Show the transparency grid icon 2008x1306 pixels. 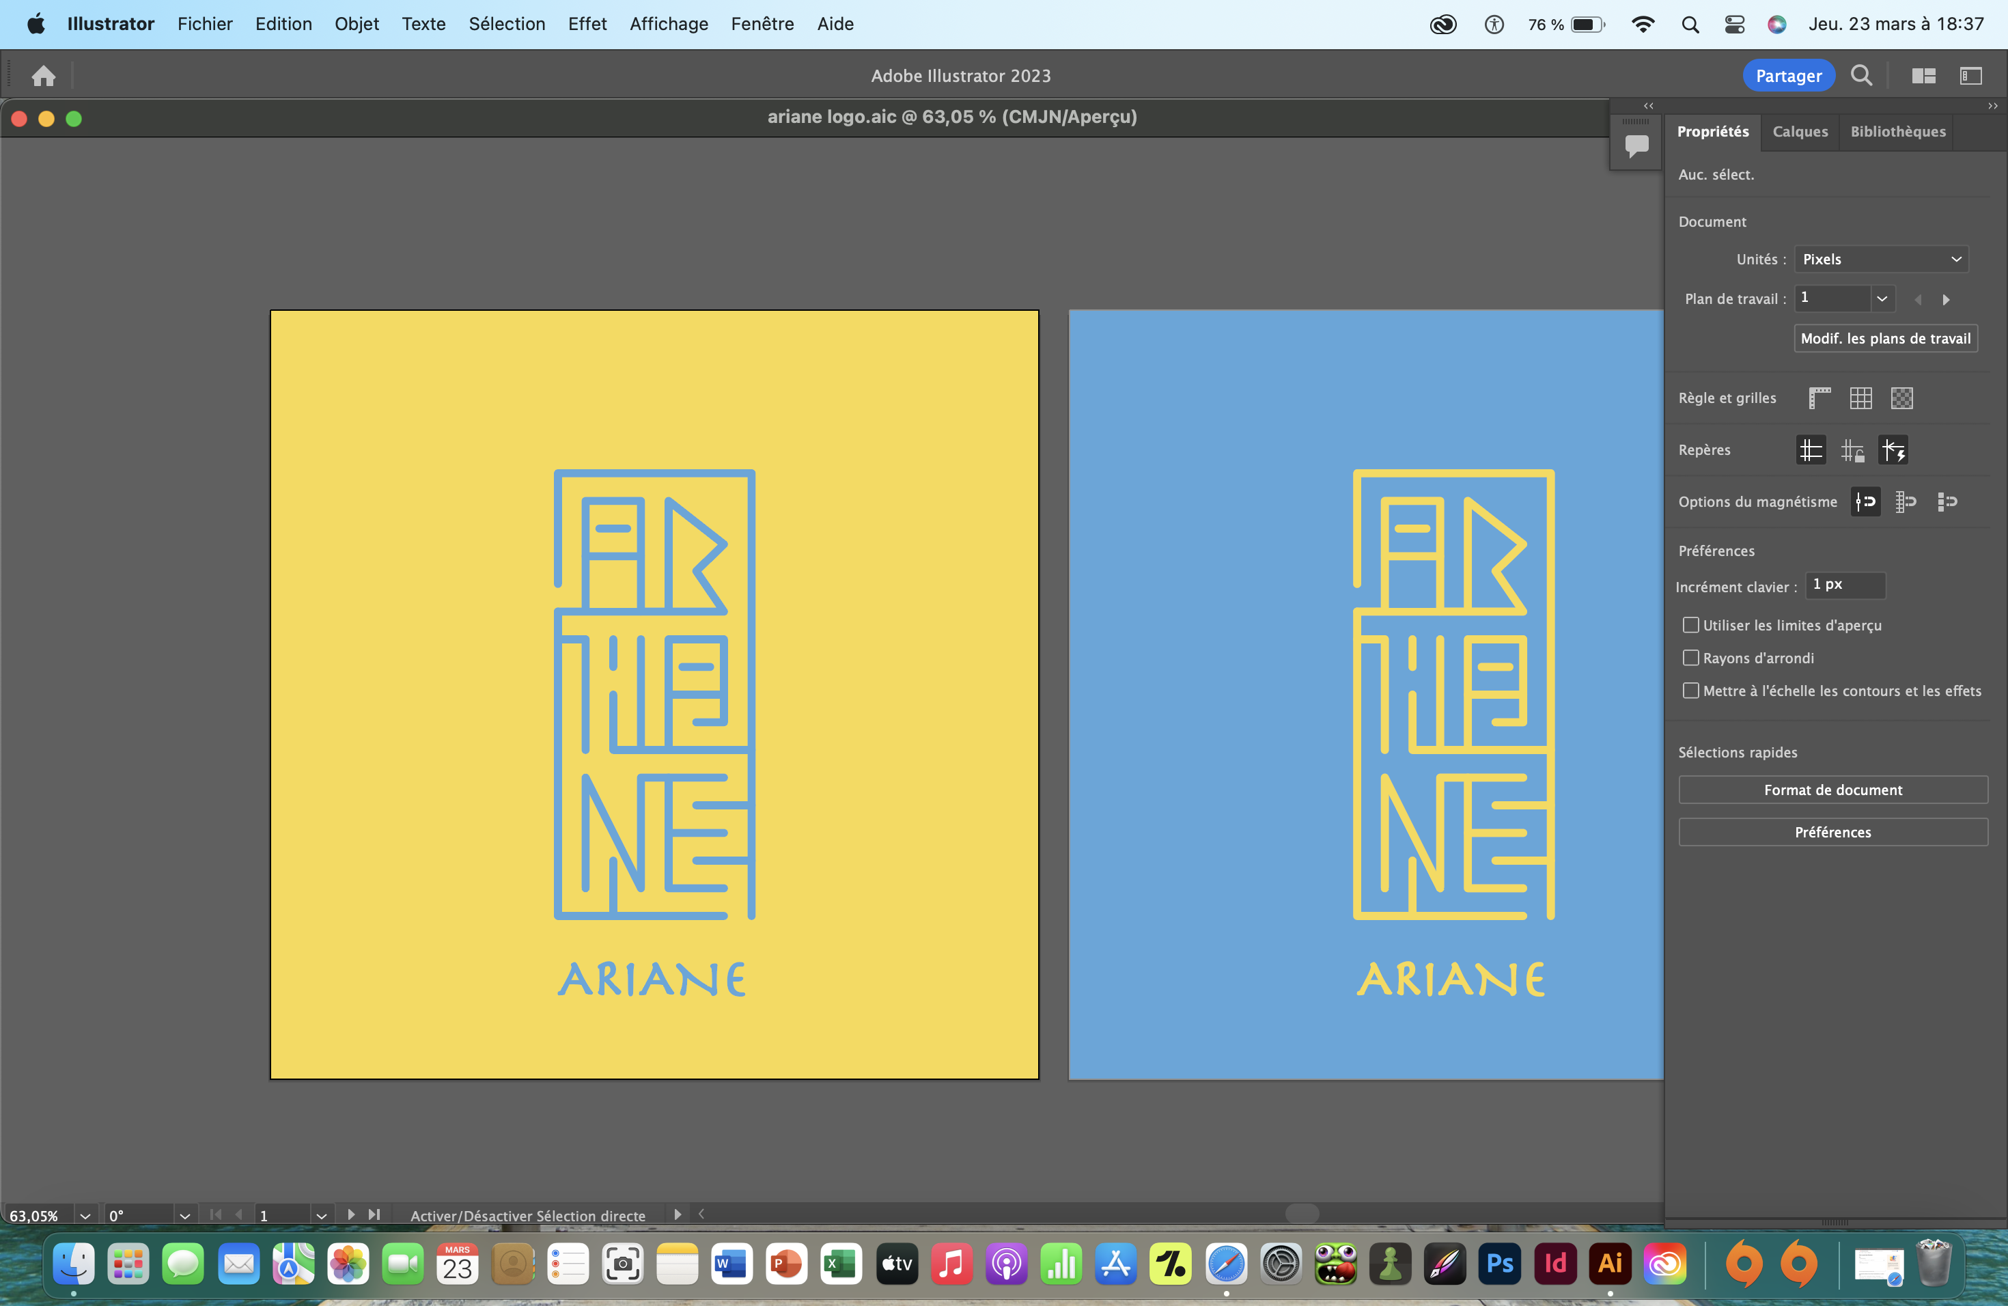(x=1903, y=398)
